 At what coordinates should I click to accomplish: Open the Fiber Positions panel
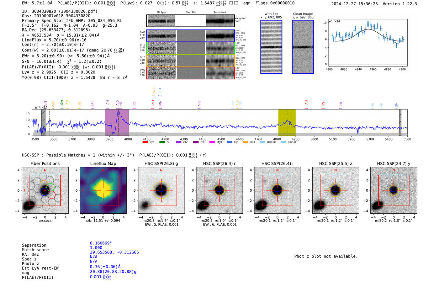[45, 191]
